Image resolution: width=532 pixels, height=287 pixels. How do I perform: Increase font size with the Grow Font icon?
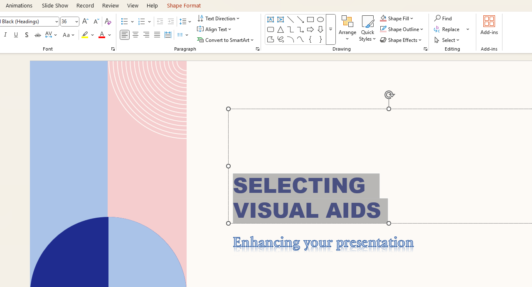pos(85,22)
